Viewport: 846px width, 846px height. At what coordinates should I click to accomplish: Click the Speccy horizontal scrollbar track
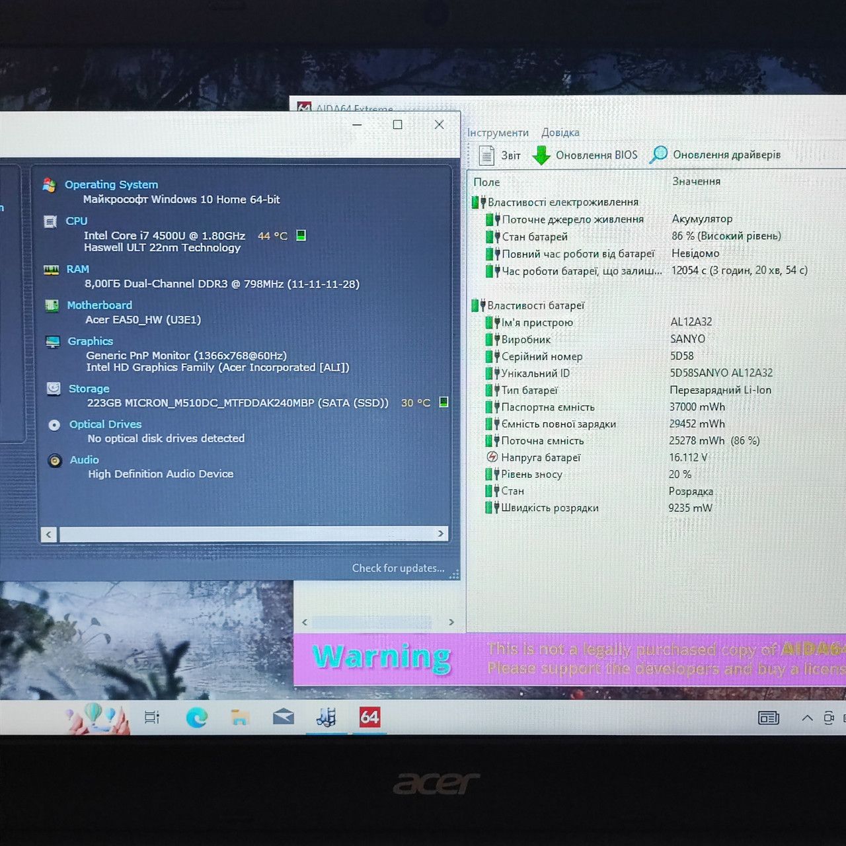tap(245, 534)
